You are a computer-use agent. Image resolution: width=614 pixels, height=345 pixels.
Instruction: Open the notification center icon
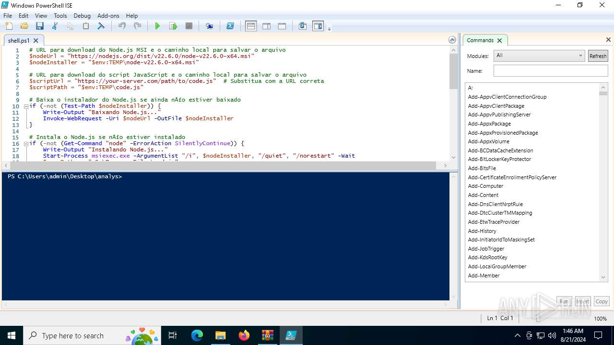tap(598, 335)
